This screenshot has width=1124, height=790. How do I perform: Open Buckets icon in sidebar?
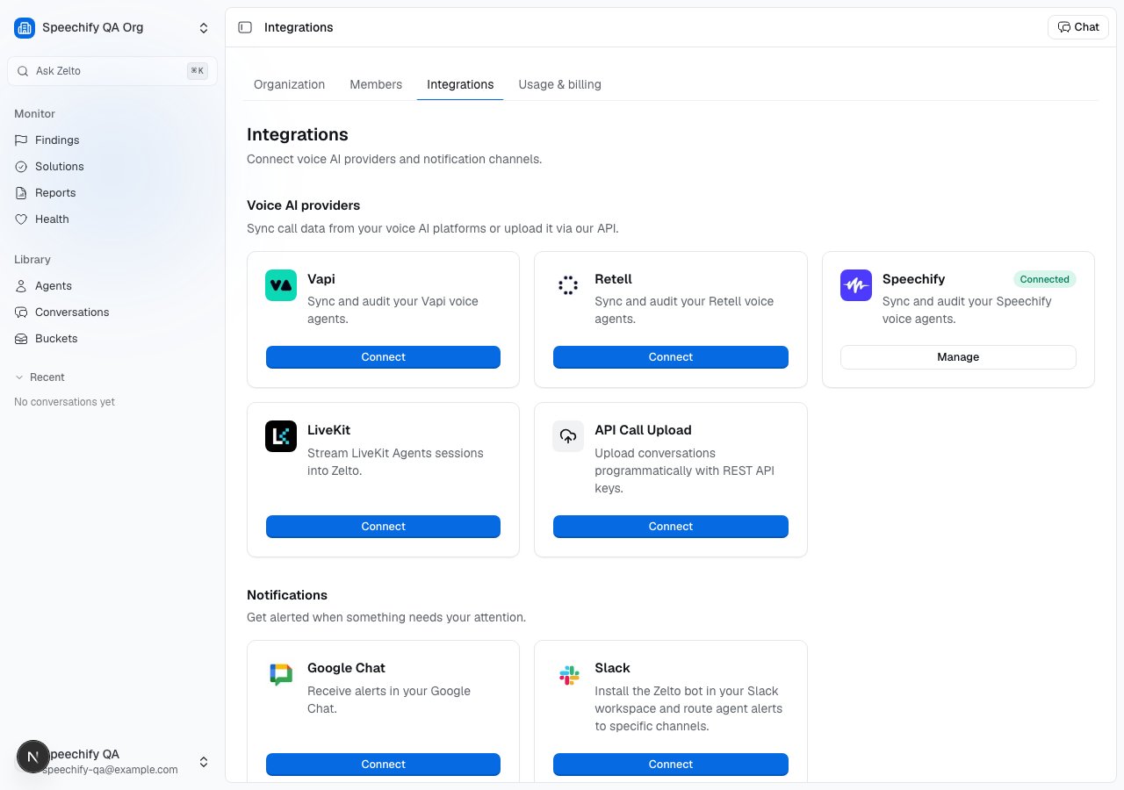[21, 339]
